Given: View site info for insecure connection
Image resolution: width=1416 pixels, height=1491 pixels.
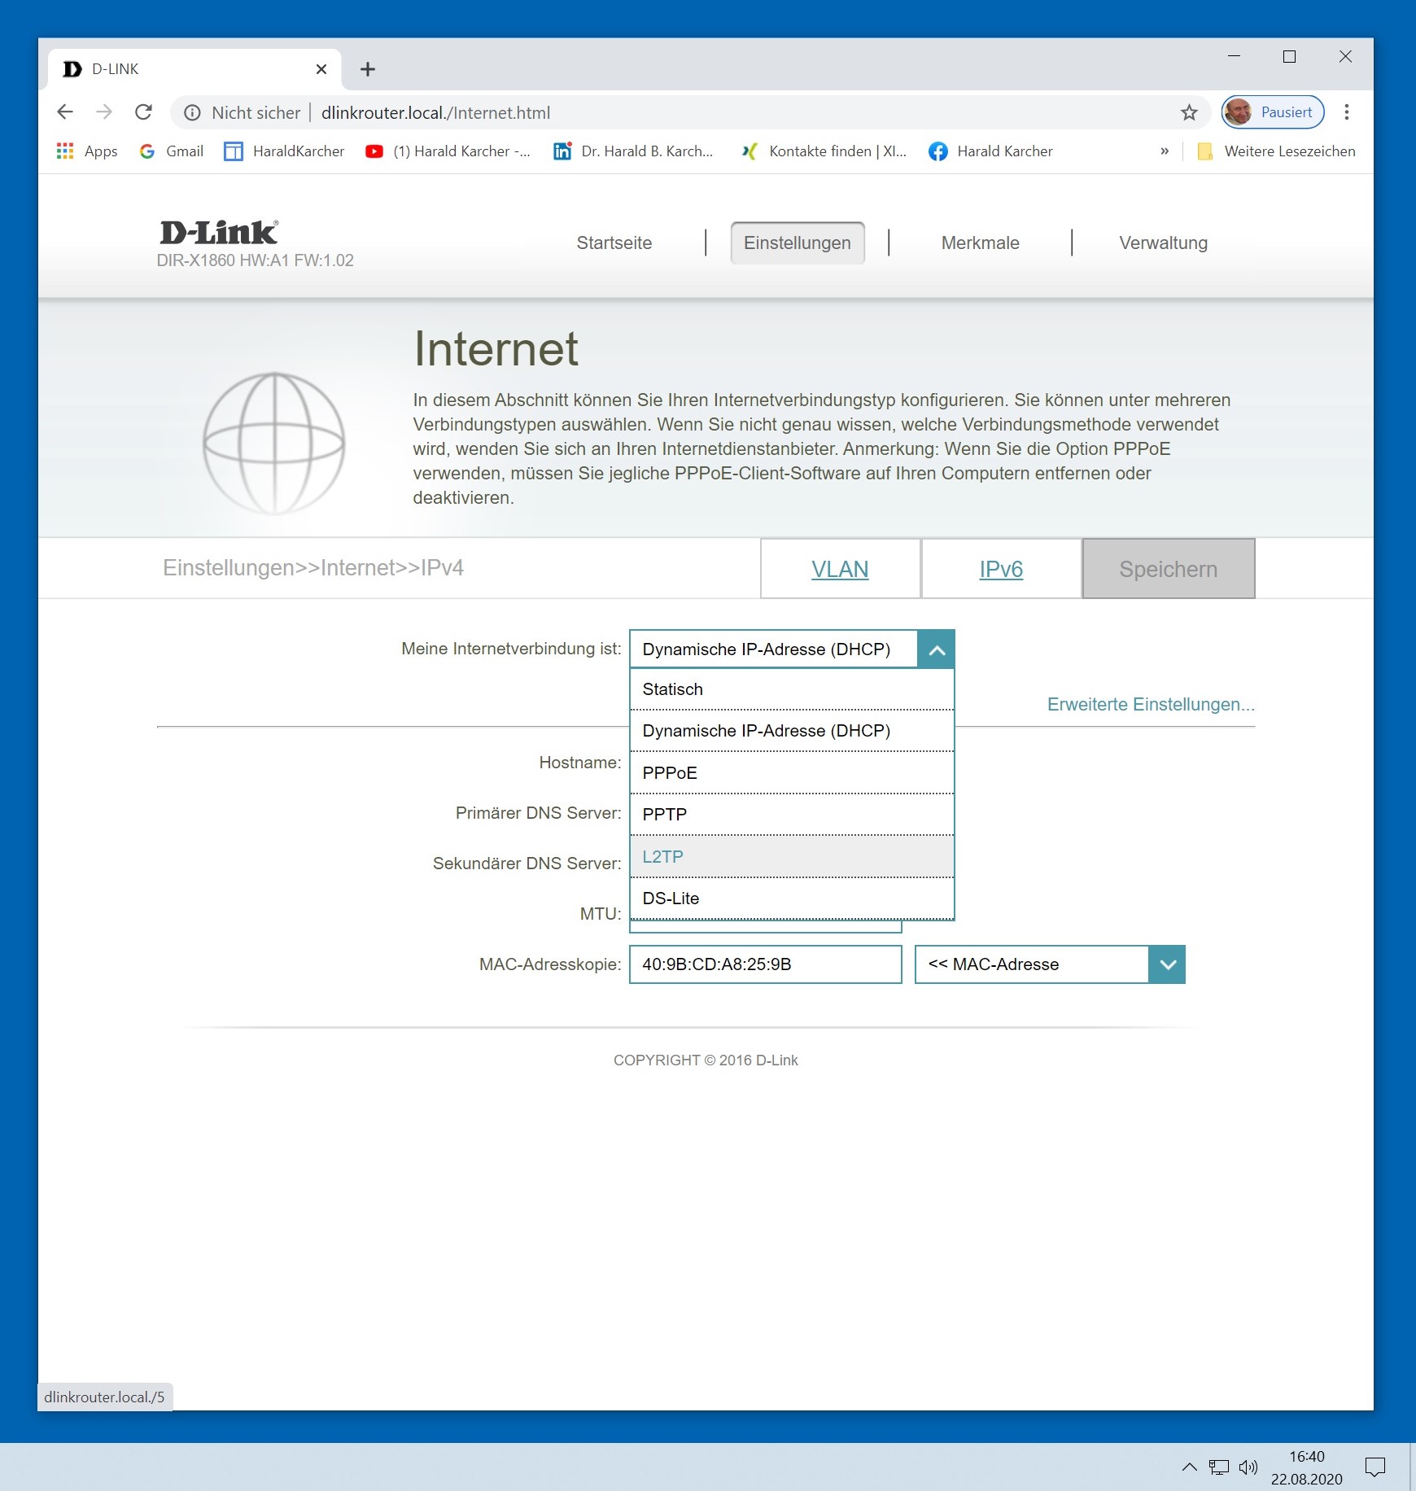Looking at the screenshot, I should [x=192, y=113].
